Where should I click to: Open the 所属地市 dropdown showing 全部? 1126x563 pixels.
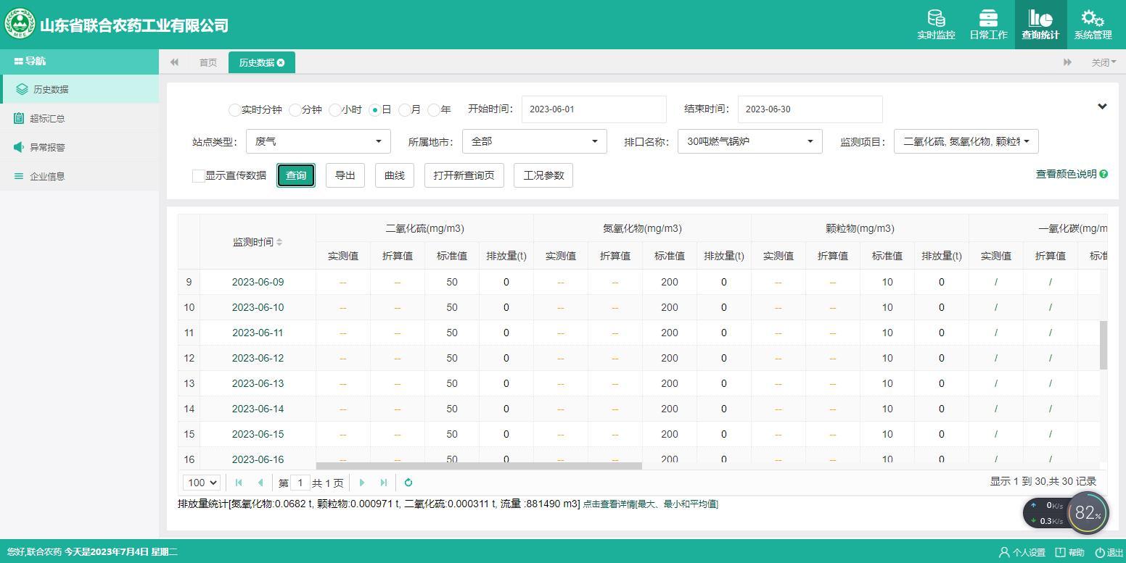(x=535, y=141)
